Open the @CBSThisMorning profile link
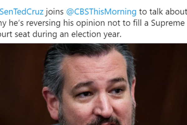 click(x=101, y=12)
